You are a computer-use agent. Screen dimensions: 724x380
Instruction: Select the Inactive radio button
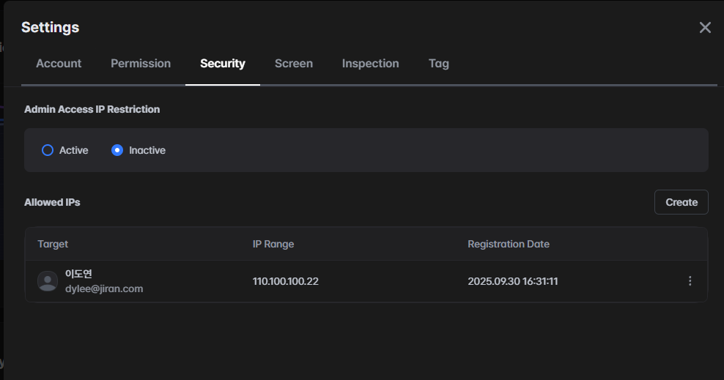tap(117, 150)
